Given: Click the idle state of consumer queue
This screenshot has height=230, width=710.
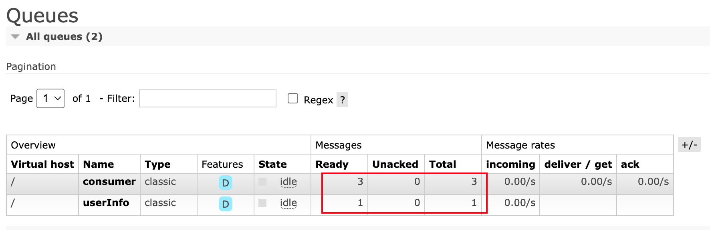Looking at the screenshot, I should point(288,182).
